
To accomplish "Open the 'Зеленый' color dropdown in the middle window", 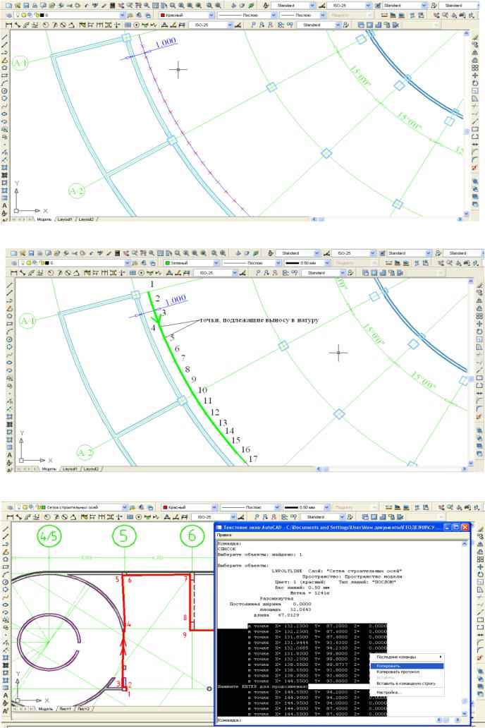I will tap(216, 263).
